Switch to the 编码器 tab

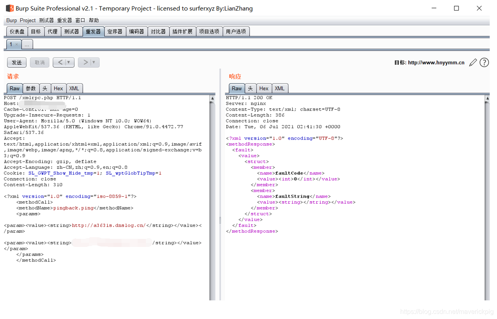tap(137, 32)
